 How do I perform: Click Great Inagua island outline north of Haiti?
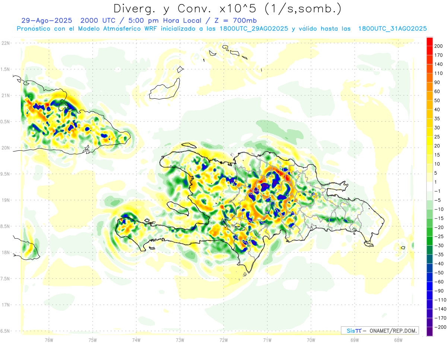point(165,89)
